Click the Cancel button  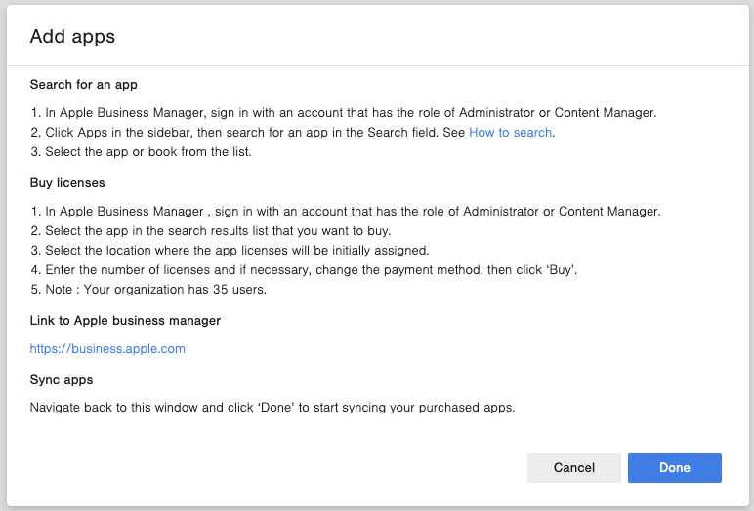tap(573, 467)
